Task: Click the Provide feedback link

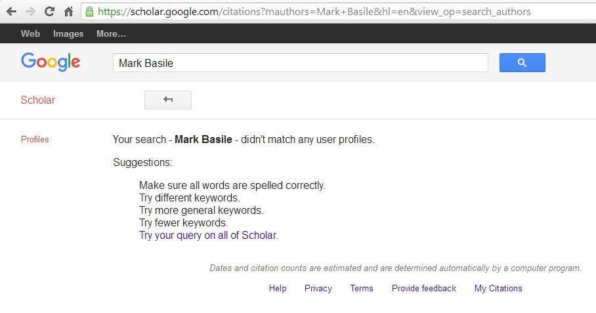Action: [424, 288]
